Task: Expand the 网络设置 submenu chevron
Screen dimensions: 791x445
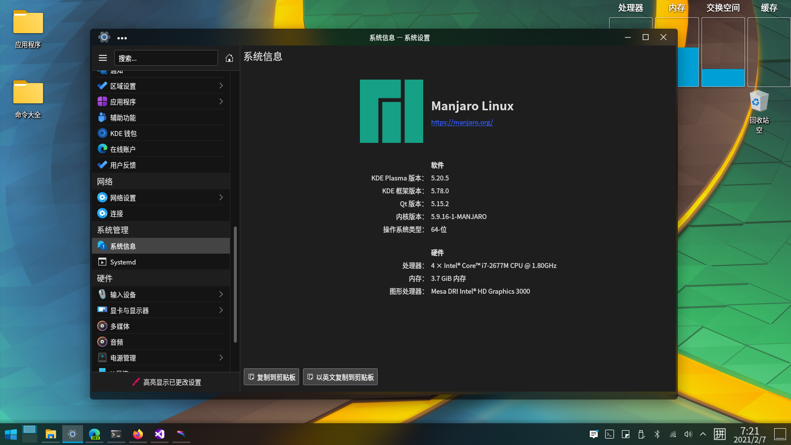Action: click(221, 198)
